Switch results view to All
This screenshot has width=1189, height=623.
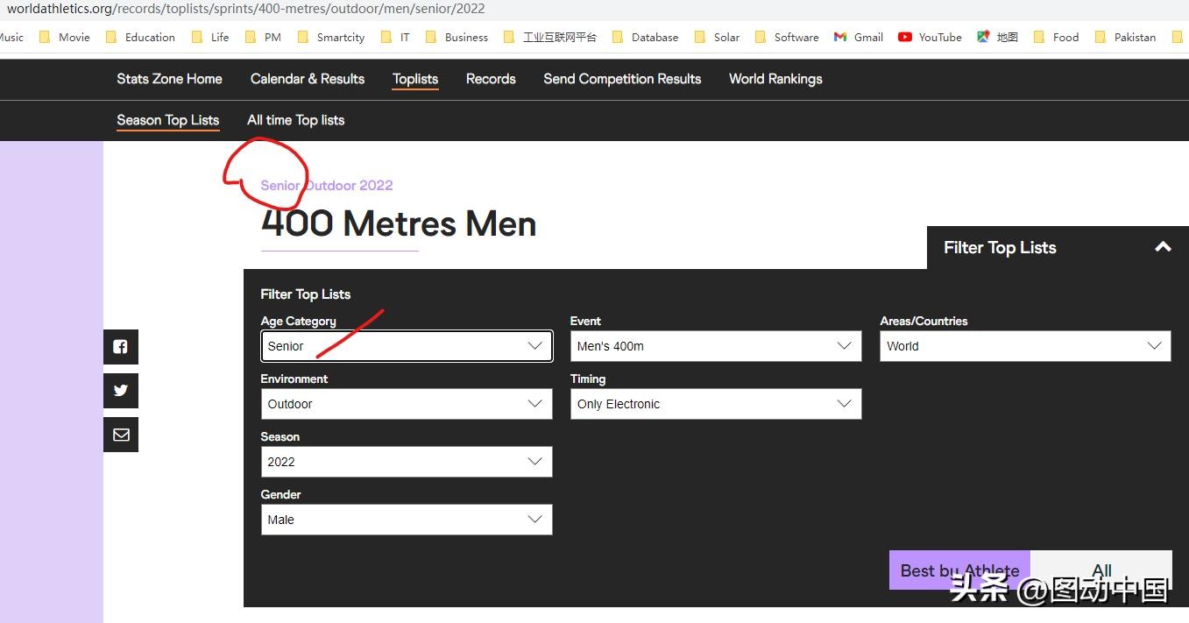coord(1101,570)
